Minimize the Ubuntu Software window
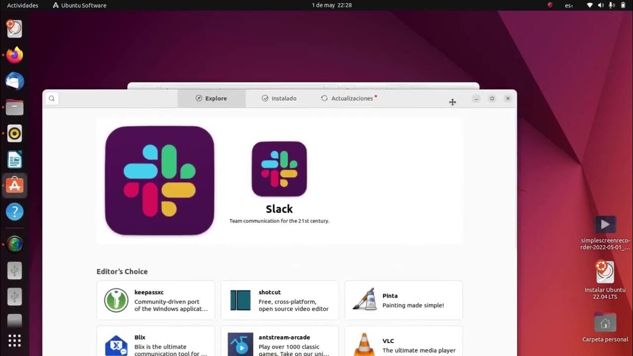The height and width of the screenshot is (356, 633). (476, 98)
